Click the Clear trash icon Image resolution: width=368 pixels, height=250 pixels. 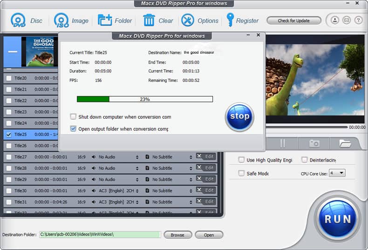click(149, 20)
